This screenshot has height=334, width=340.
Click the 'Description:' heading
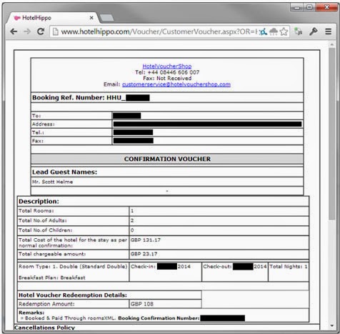(x=39, y=202)
